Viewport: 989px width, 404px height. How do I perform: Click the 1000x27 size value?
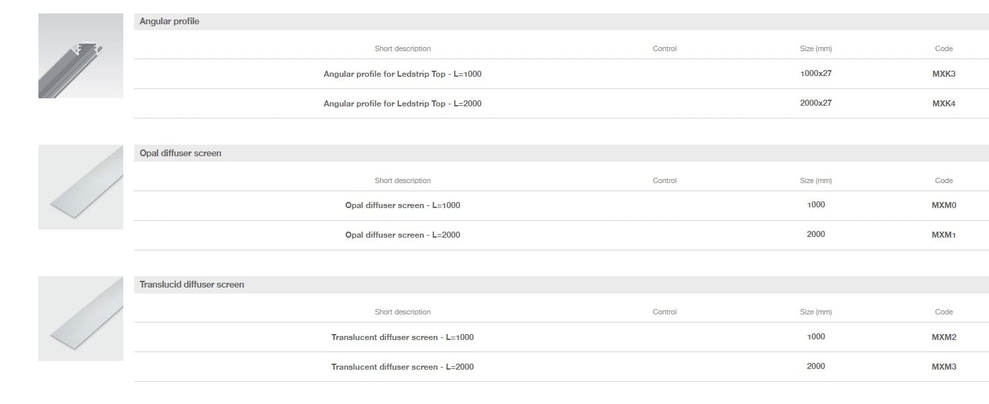815,73
